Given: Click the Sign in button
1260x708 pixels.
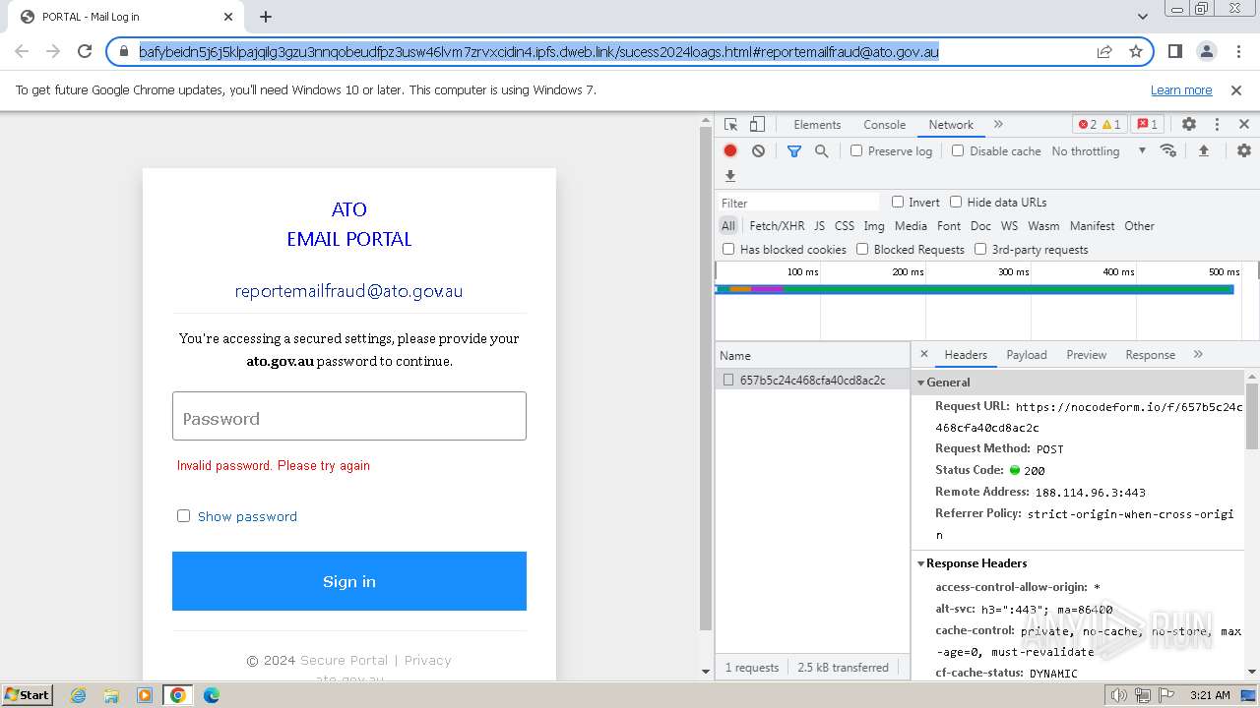Looking at the screenshot, I should point(349,581).
